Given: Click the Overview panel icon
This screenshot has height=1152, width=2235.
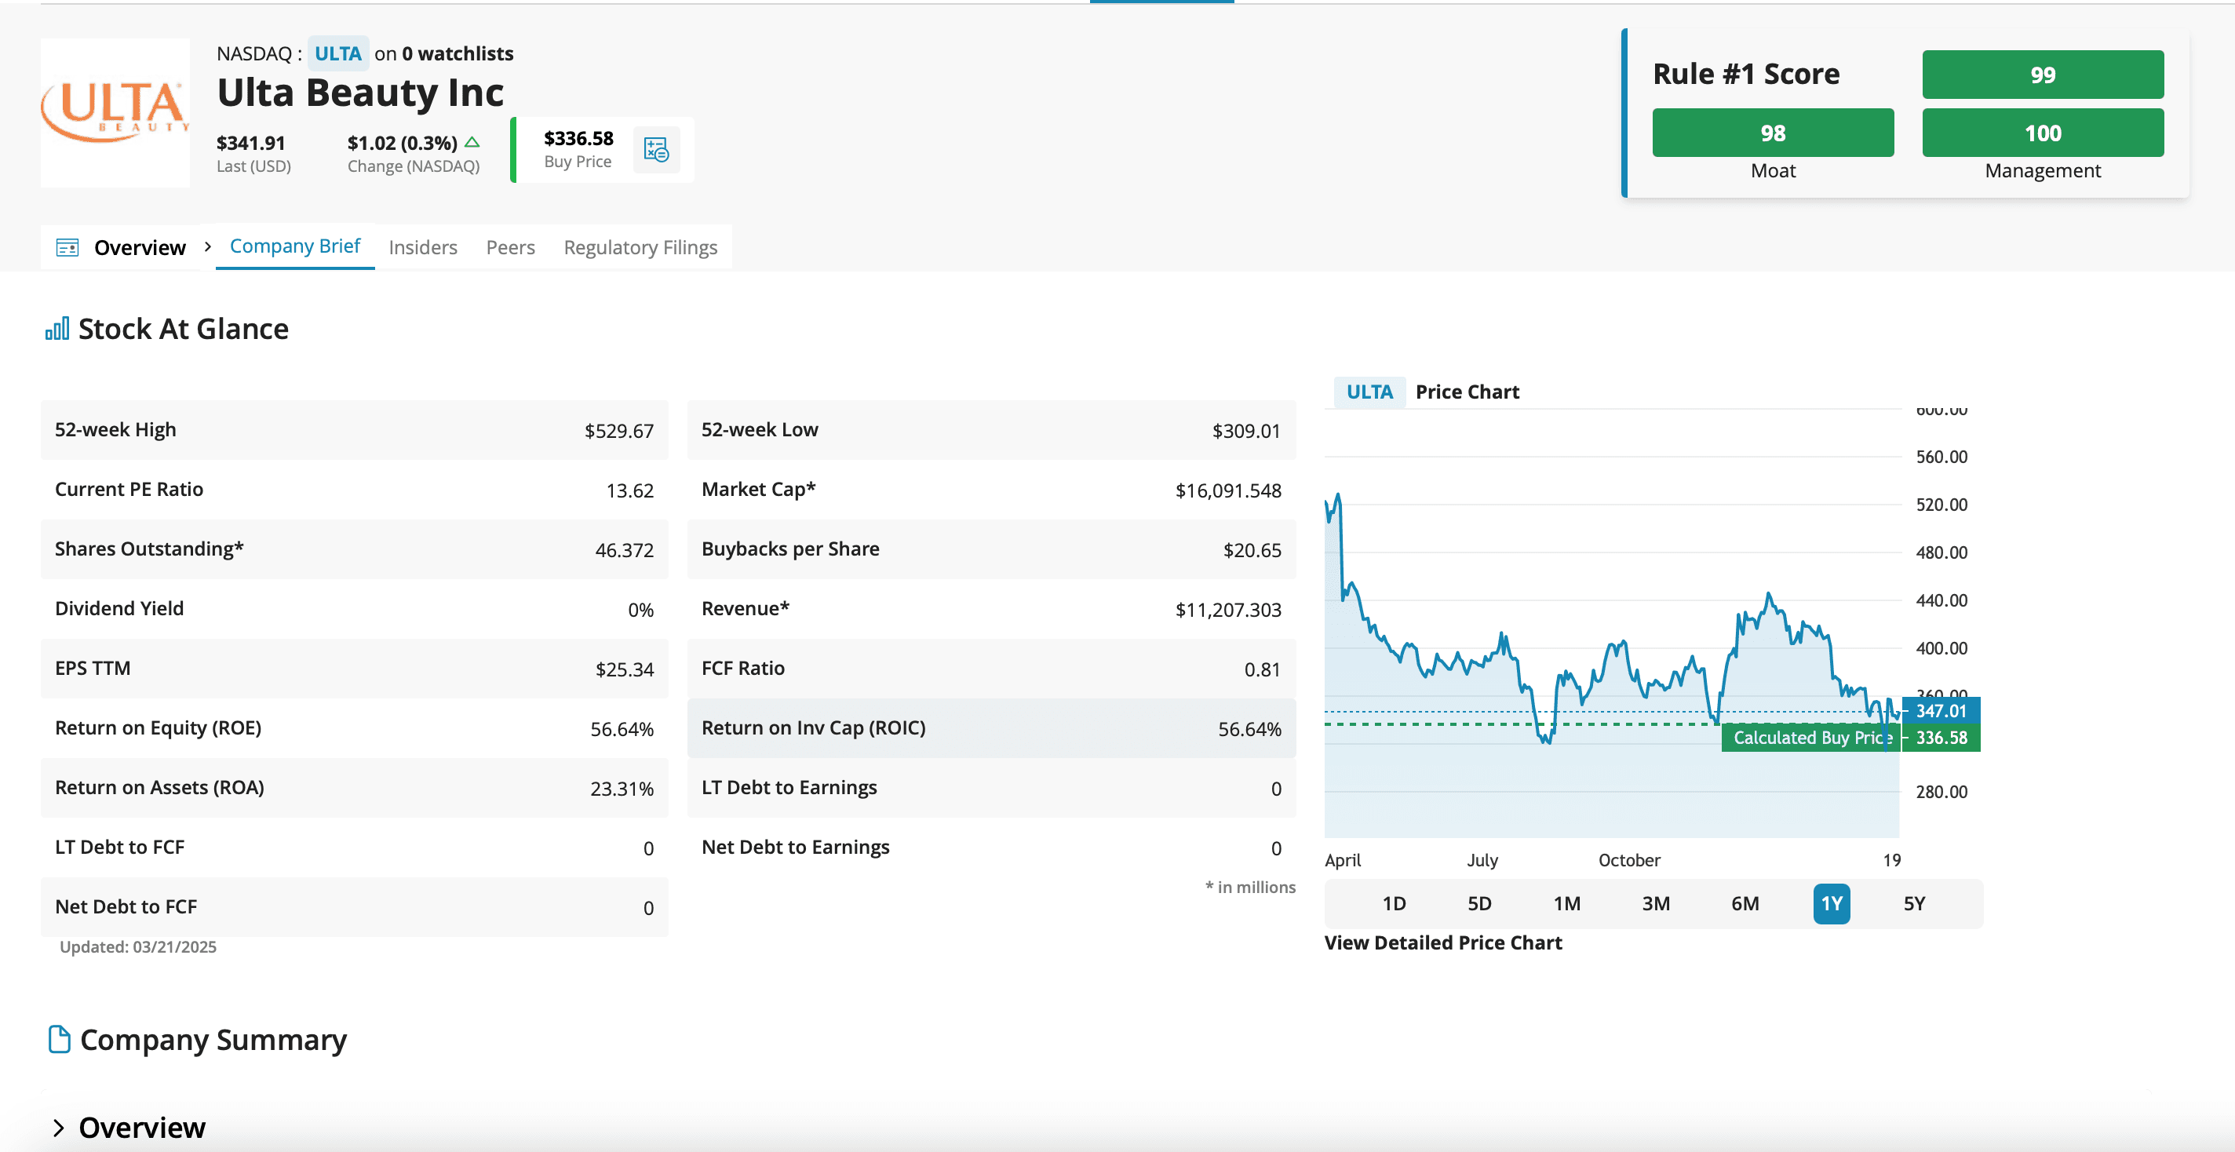Looking at the screenshot, I should (x=67, y=248).
